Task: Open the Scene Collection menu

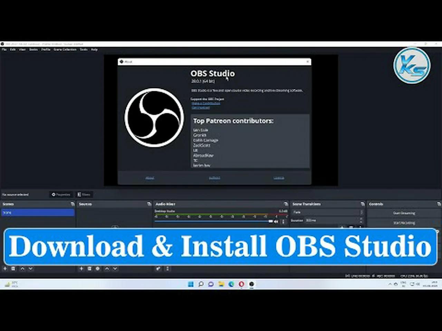Action: point(65,49)
